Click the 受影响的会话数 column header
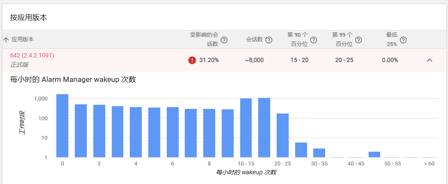Screen dimensions: 448x184 point(204,40)
